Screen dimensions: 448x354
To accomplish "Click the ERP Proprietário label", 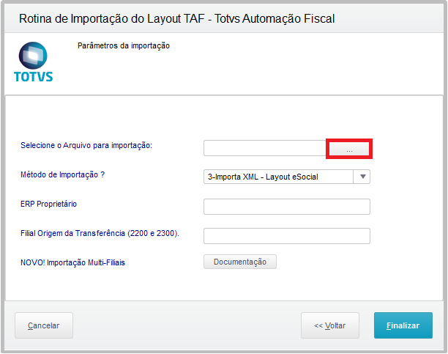I will (x=48, y=204).
